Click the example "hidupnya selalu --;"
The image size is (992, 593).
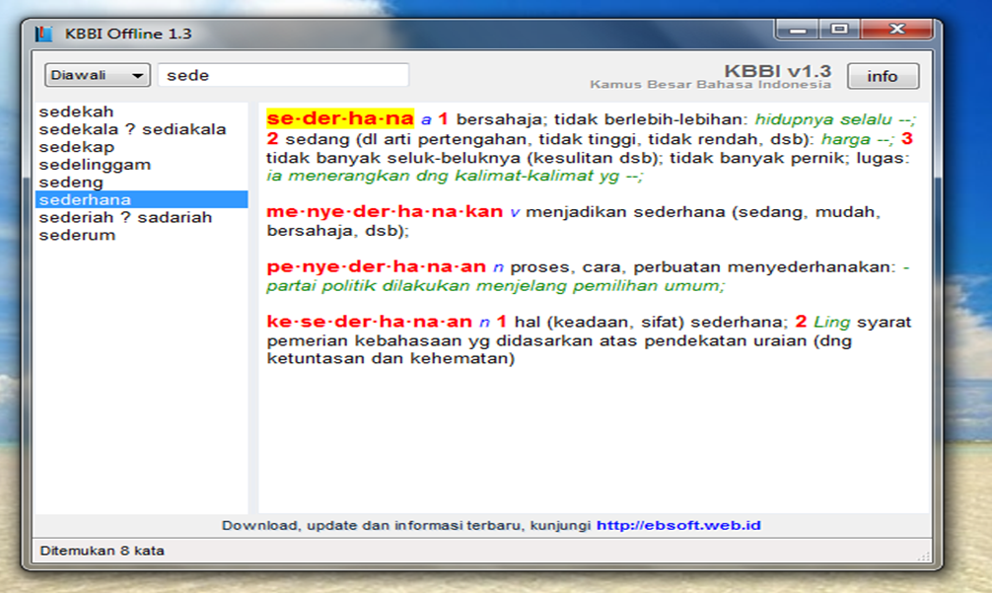(x=835, y=119)
